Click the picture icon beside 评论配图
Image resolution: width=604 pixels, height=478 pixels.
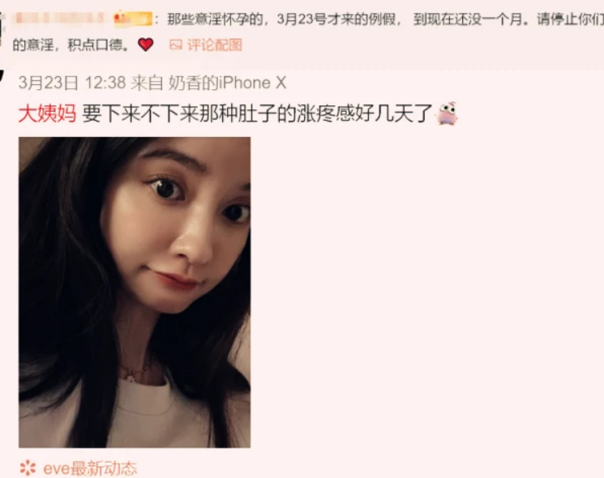(176, 45)
